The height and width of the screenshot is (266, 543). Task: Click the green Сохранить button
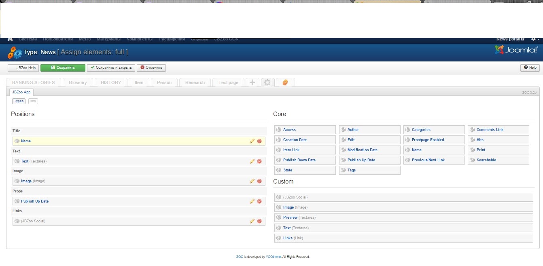(63, 68)
